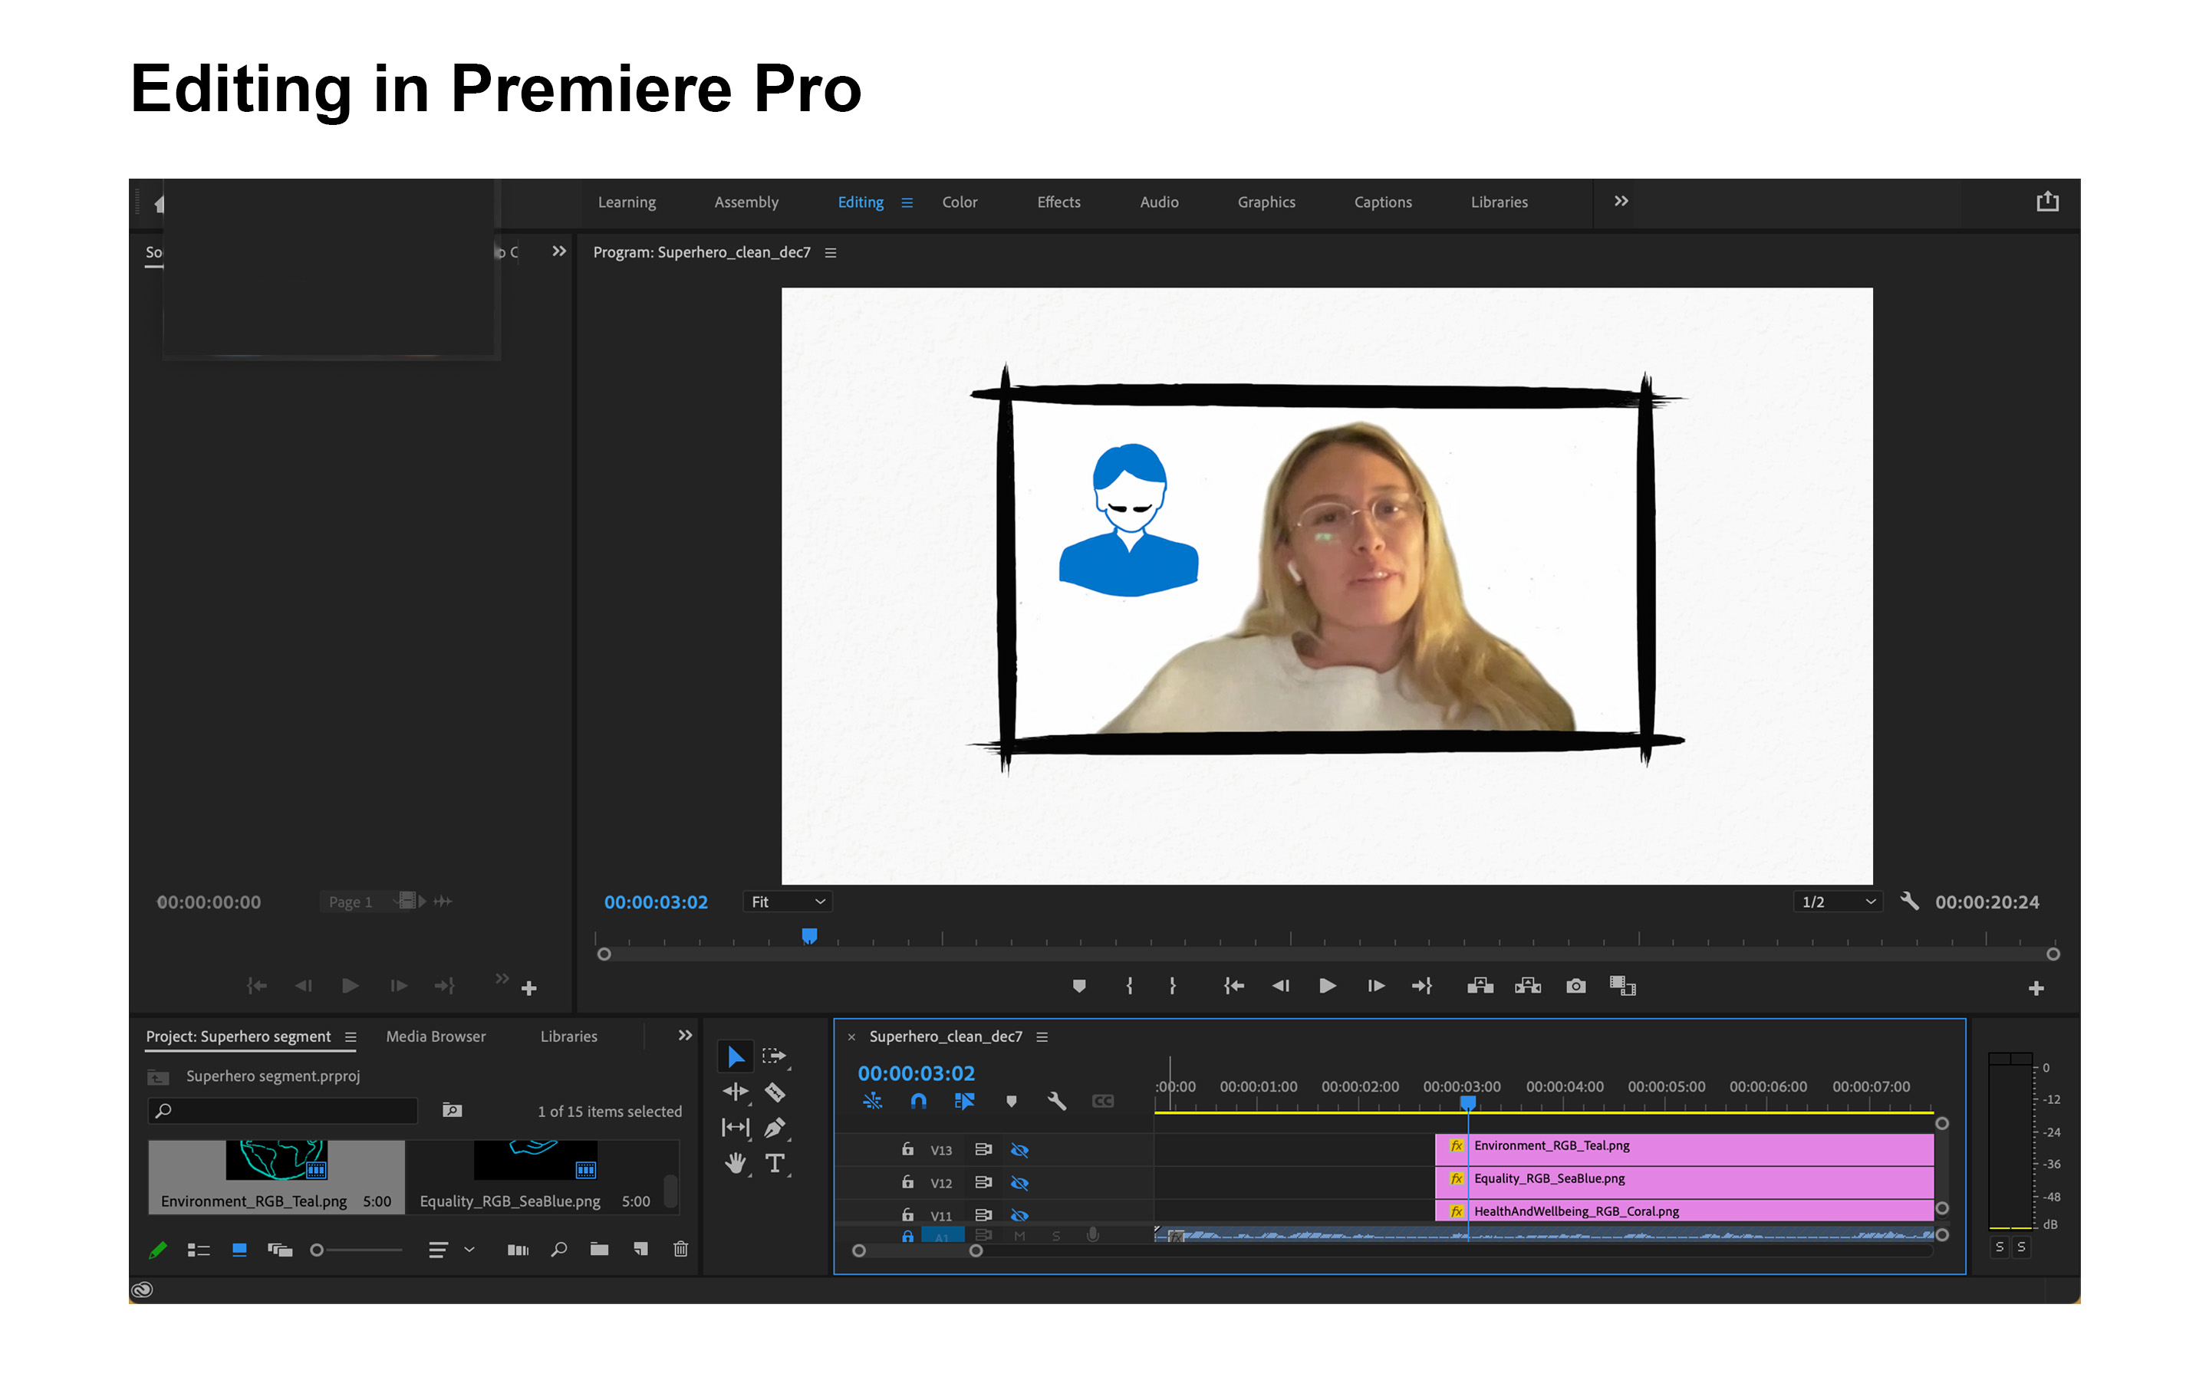Viewport: 2209px width, 1380px height.
Task: Select the Pen tool
Action: click(775, 1127)
